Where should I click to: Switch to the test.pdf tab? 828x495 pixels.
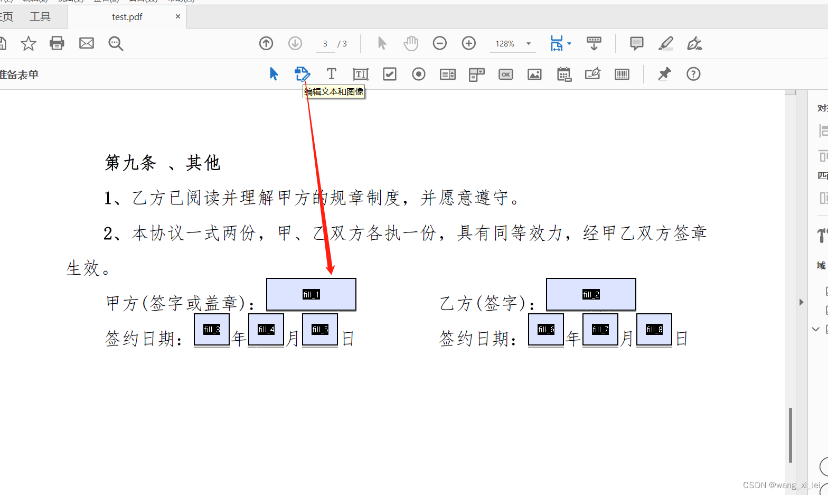point(127,17)
